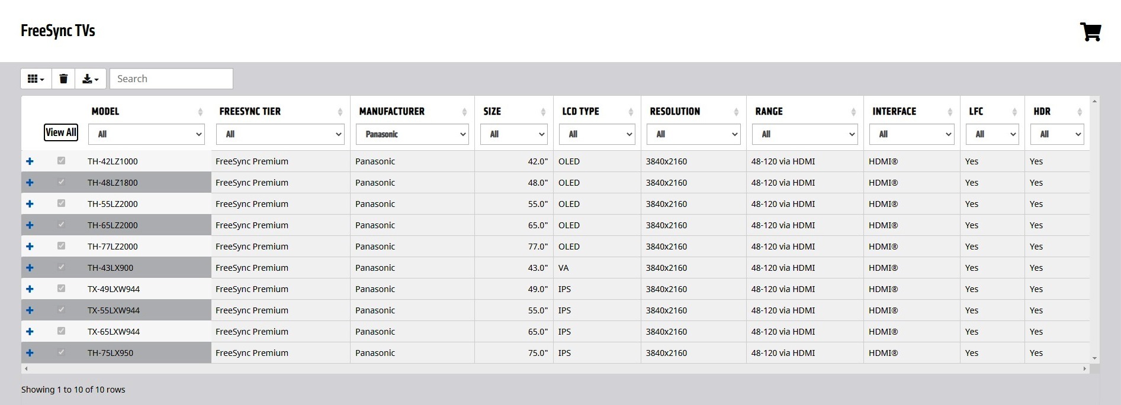
Task: Click the horizontal scrollbar left arrow
Action: (25, 368)
